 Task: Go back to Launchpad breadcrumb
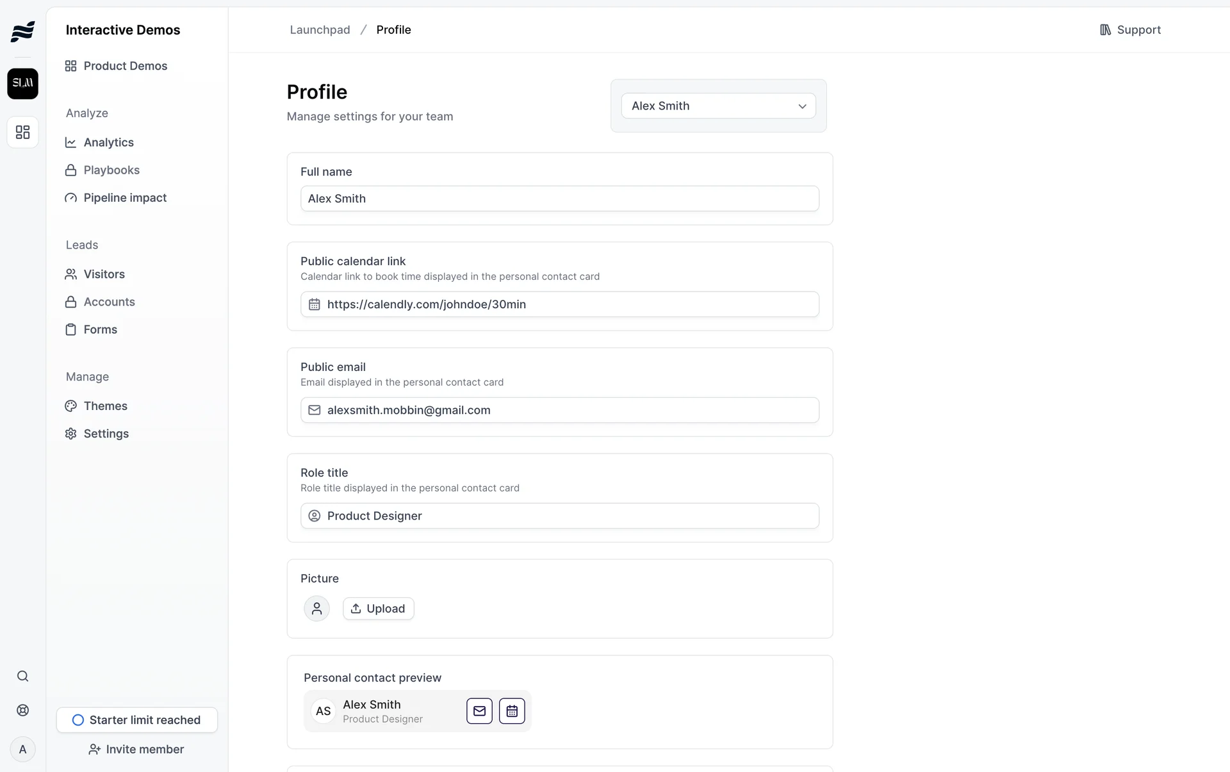click(x=320, y=30)
